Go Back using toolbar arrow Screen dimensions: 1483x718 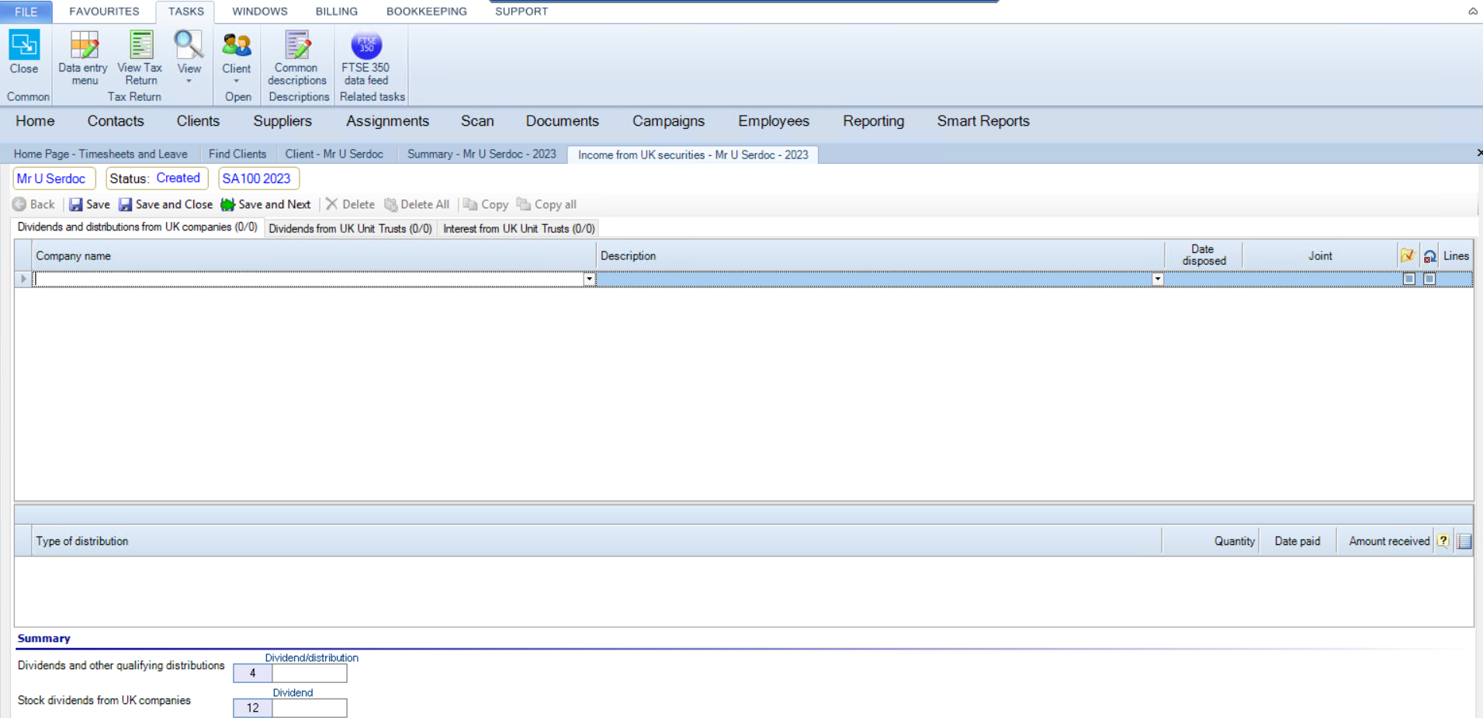click(x=34, y=204)
